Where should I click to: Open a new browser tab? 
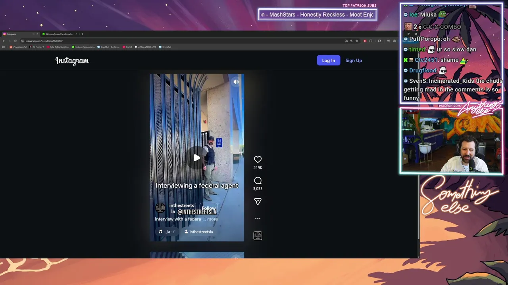[x=82, y=34]
